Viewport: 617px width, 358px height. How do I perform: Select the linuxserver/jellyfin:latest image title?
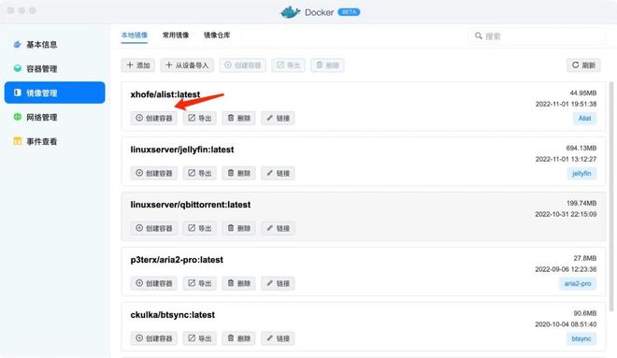pos(182,150)
